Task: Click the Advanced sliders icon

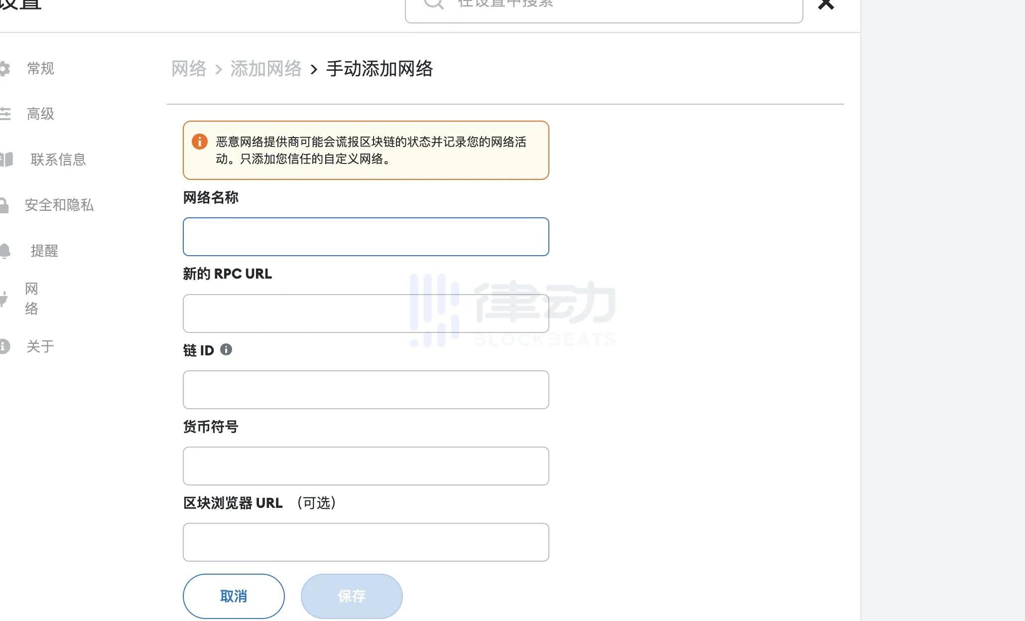Action: tap(5, 114)
